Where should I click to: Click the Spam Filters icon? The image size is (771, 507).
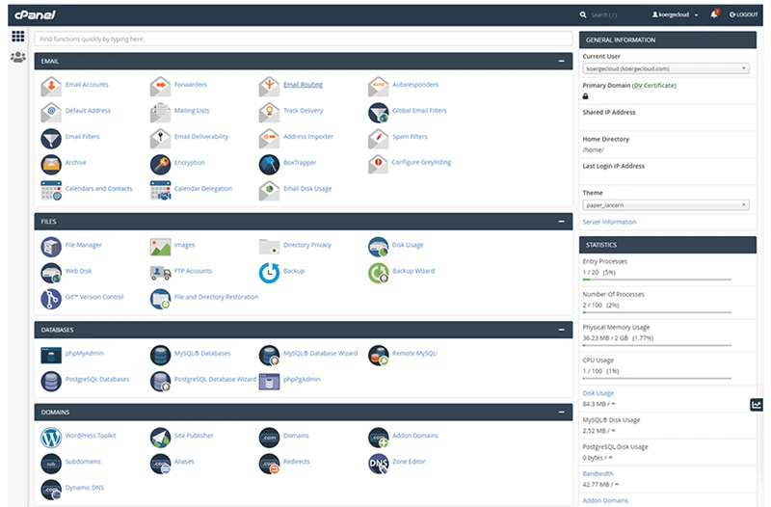tap(378, 138)
